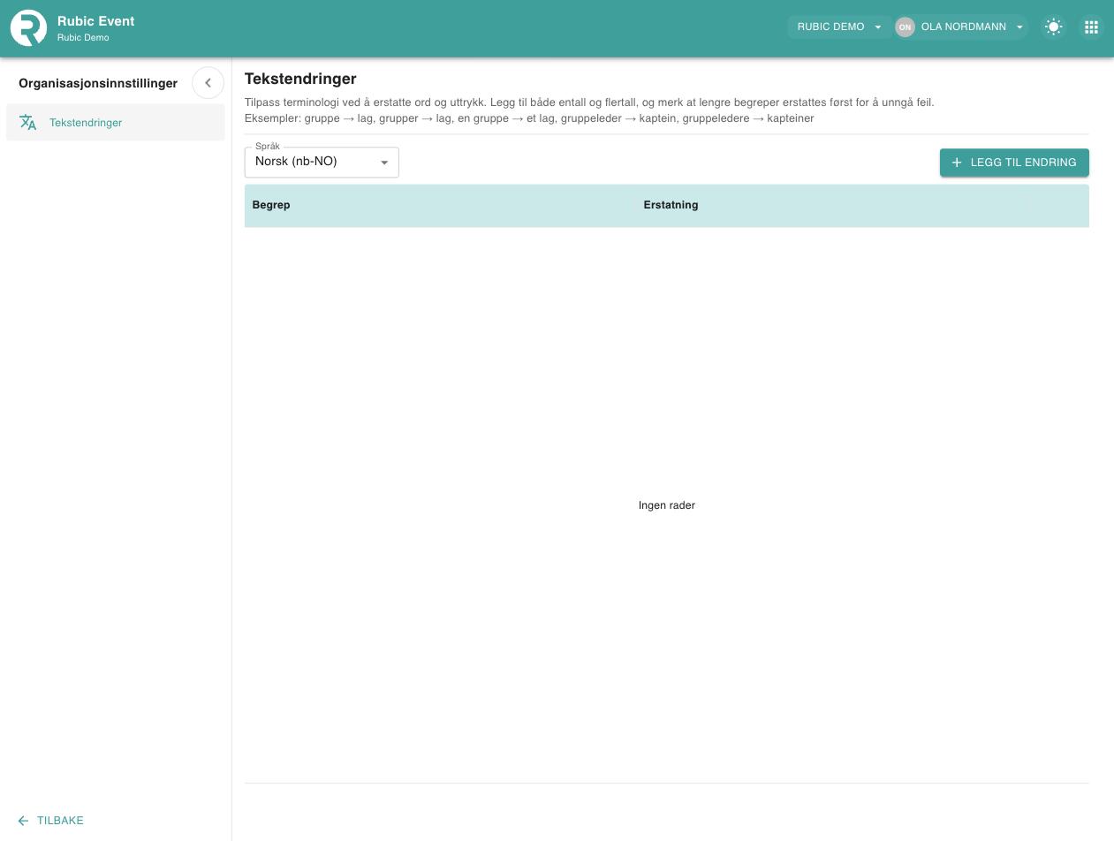Click the Organisasjonsinnstillinger sidebar heading
The width and height of the screenshot is (1114, 841).
pos(98,83)
